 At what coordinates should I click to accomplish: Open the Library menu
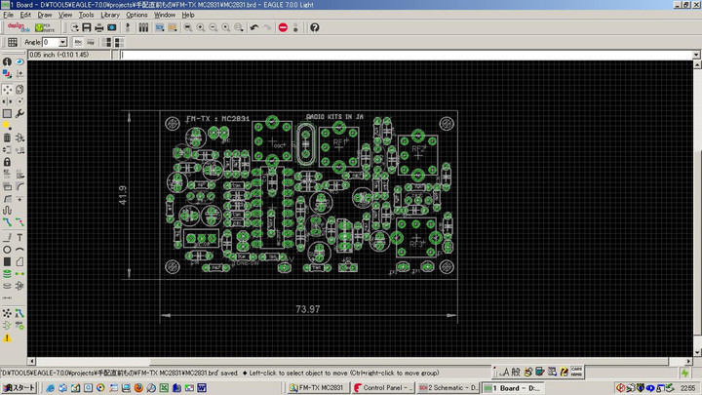tap(110, 16)
